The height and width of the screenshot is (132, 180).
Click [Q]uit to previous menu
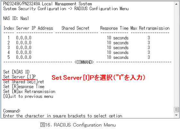[x=28, y=96]
